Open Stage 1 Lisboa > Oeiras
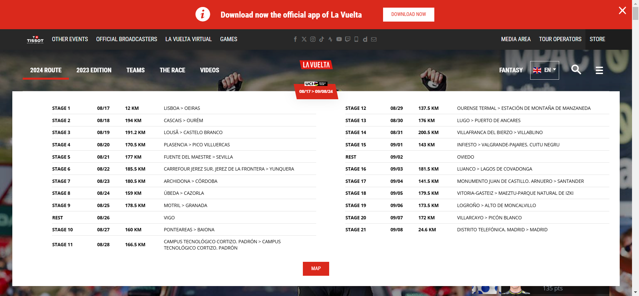 coord(184,108)
